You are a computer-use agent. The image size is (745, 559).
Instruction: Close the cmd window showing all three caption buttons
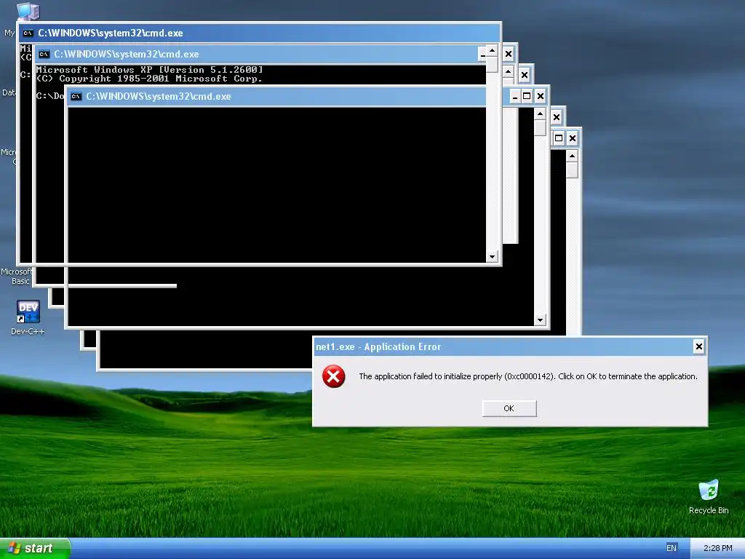[541, 97]
